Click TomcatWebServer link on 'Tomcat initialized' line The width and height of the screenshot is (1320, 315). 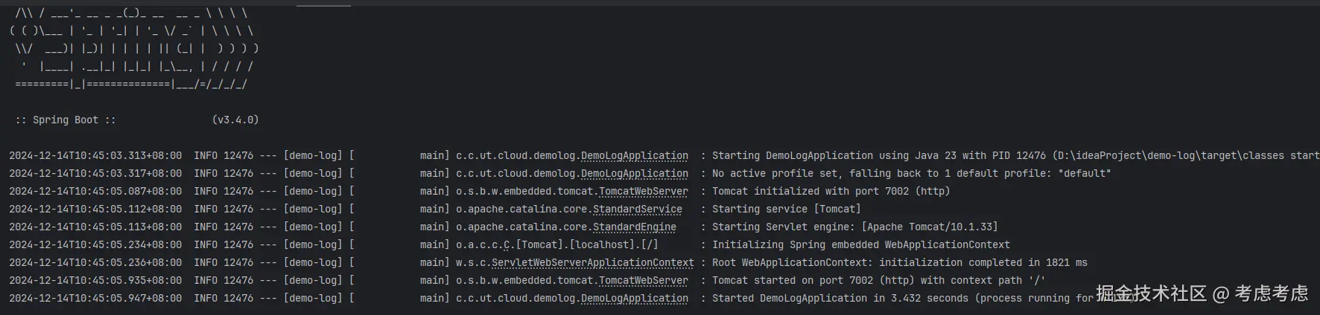coord(643,192)
